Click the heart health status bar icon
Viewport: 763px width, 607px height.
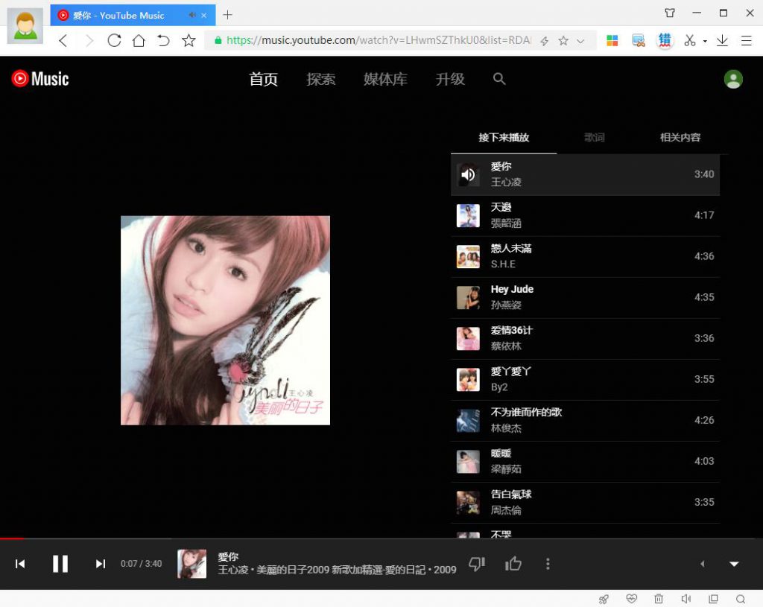631,599
